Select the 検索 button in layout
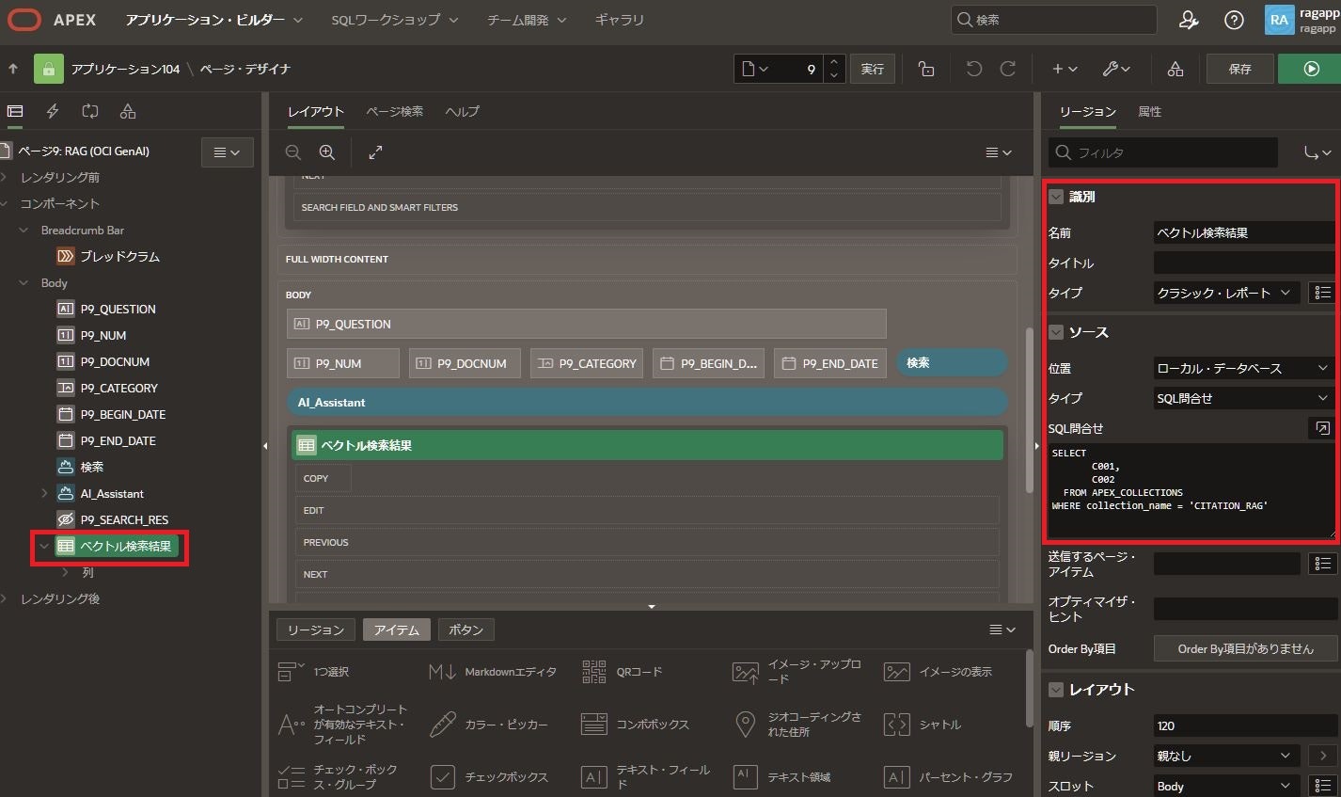1341x797 pixels. click(x=952, y=362)
